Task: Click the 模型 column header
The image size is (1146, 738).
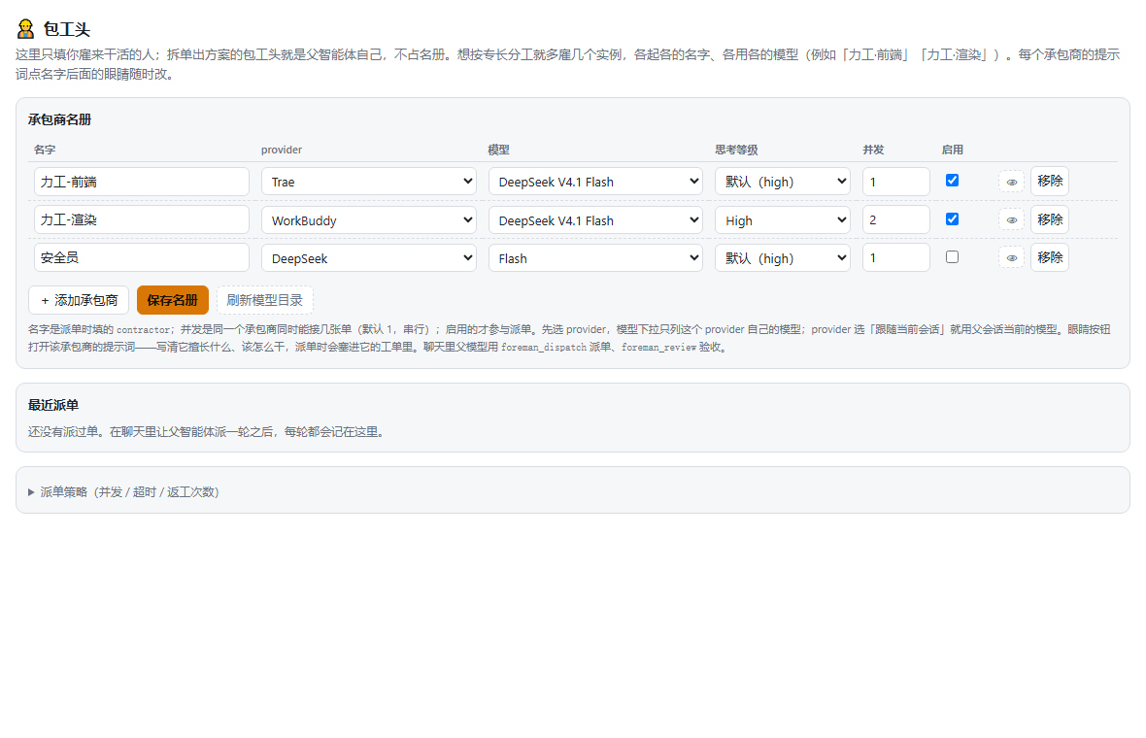Action: click(x=498, y=150)
